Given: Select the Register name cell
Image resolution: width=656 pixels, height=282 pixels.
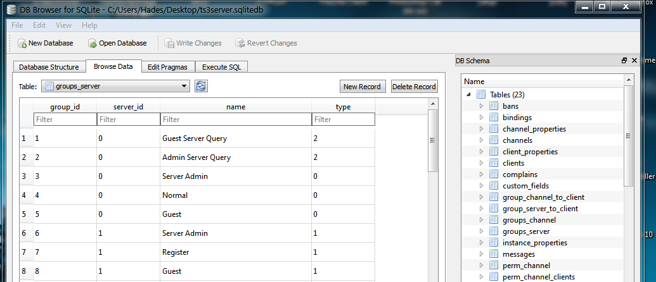Looking at the screenshot, I should pyautogui.click(x=236, y=252).
